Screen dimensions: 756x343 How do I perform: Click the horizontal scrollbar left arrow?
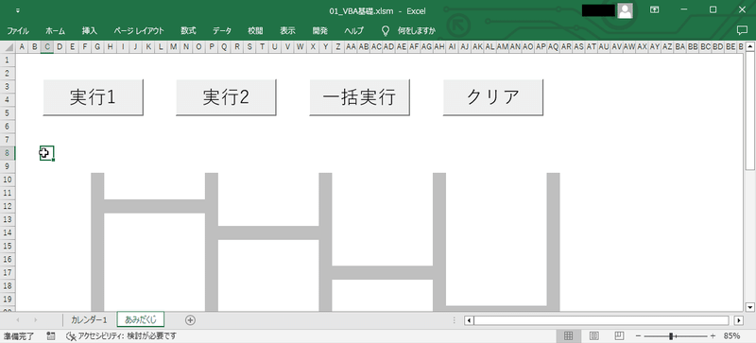click(470, 321)
